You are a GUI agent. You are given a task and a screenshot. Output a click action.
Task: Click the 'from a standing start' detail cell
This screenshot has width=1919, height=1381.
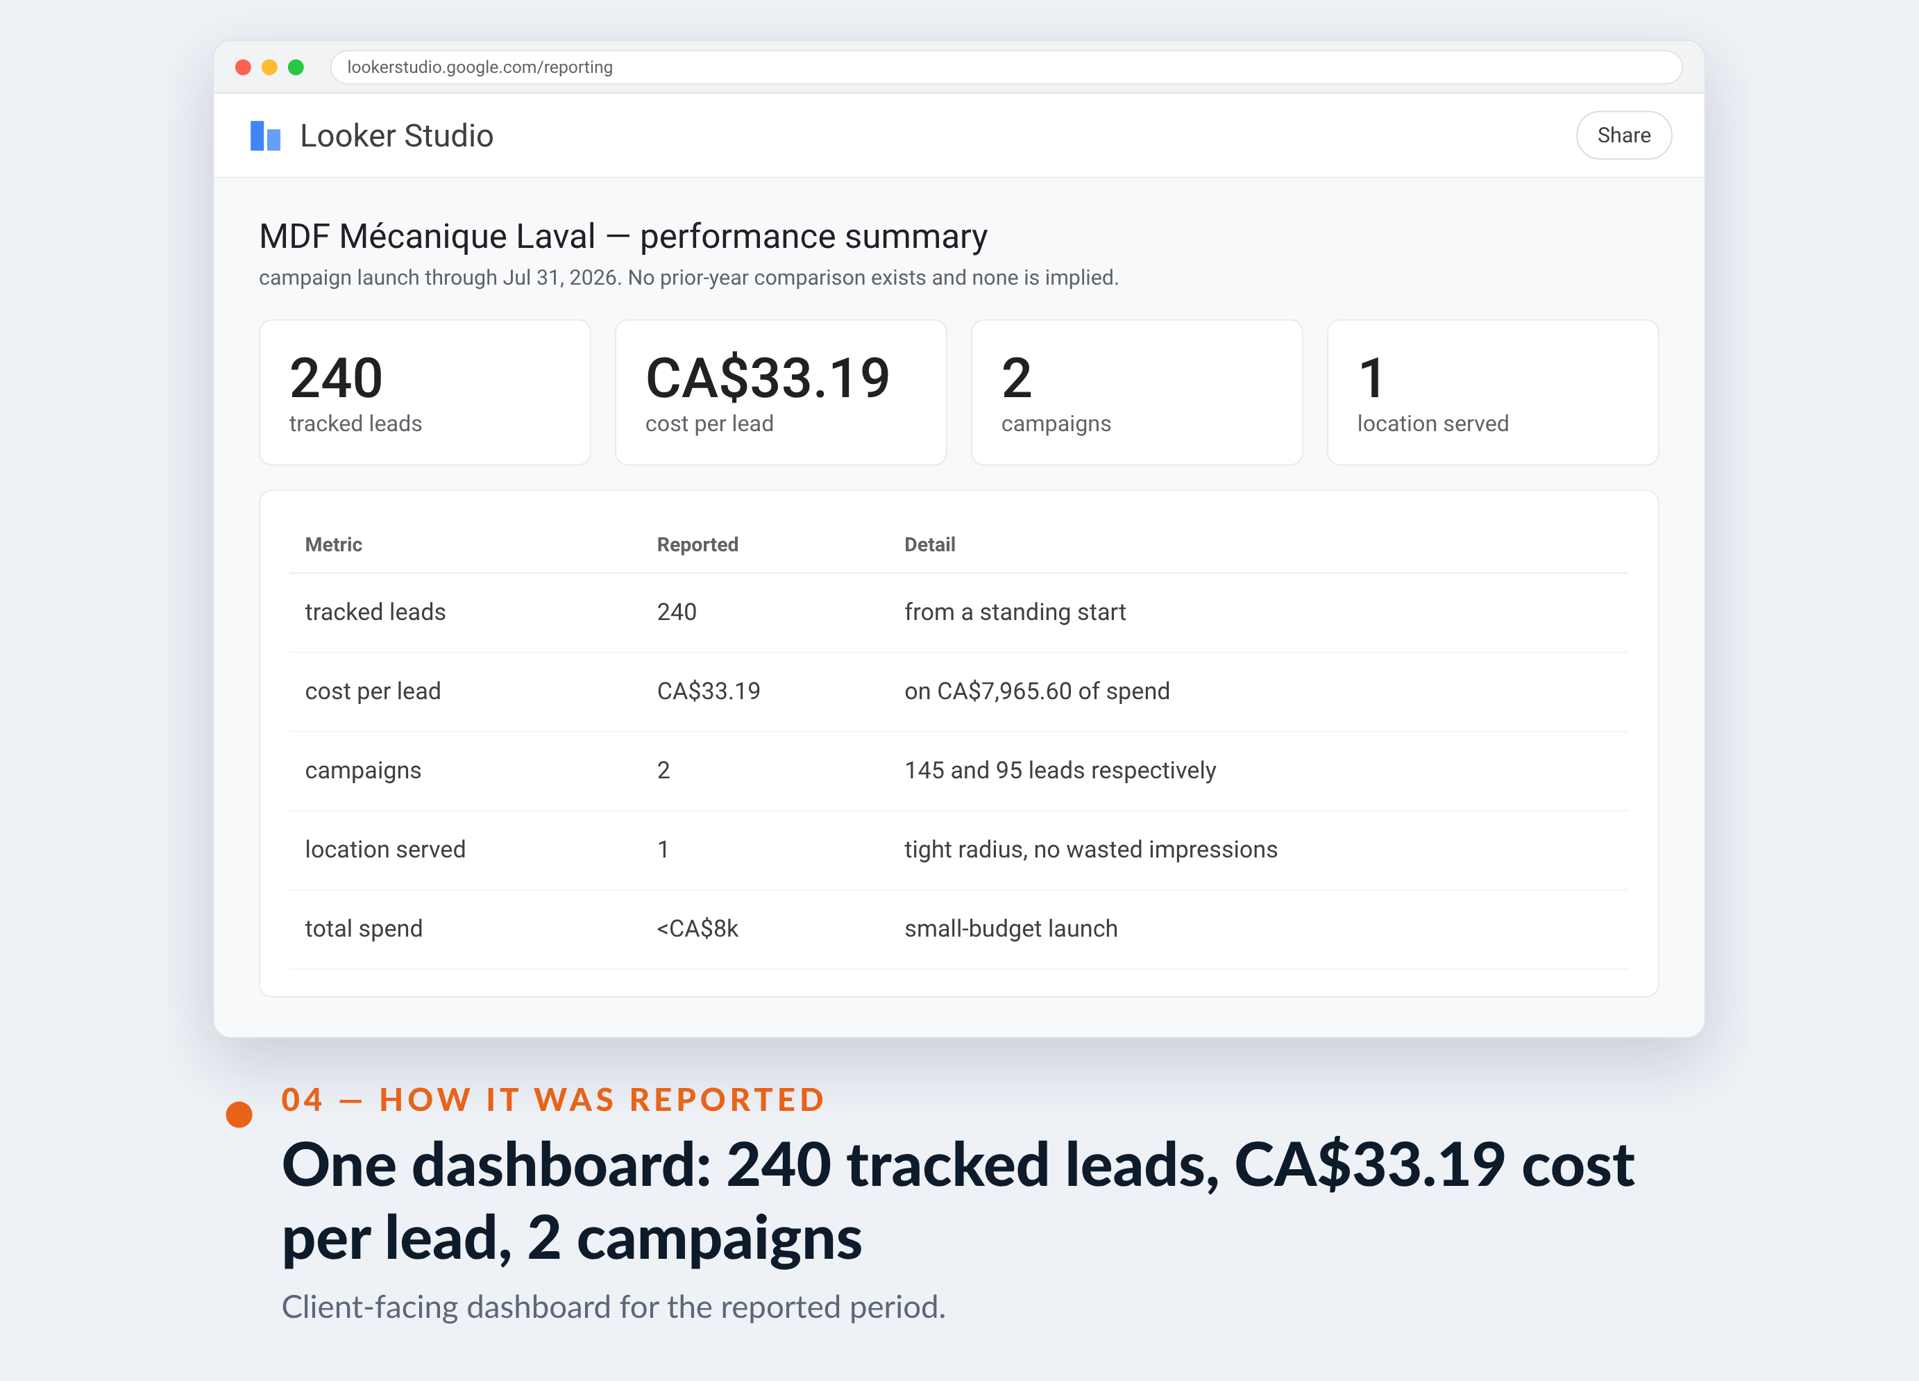click(1015, 611)
